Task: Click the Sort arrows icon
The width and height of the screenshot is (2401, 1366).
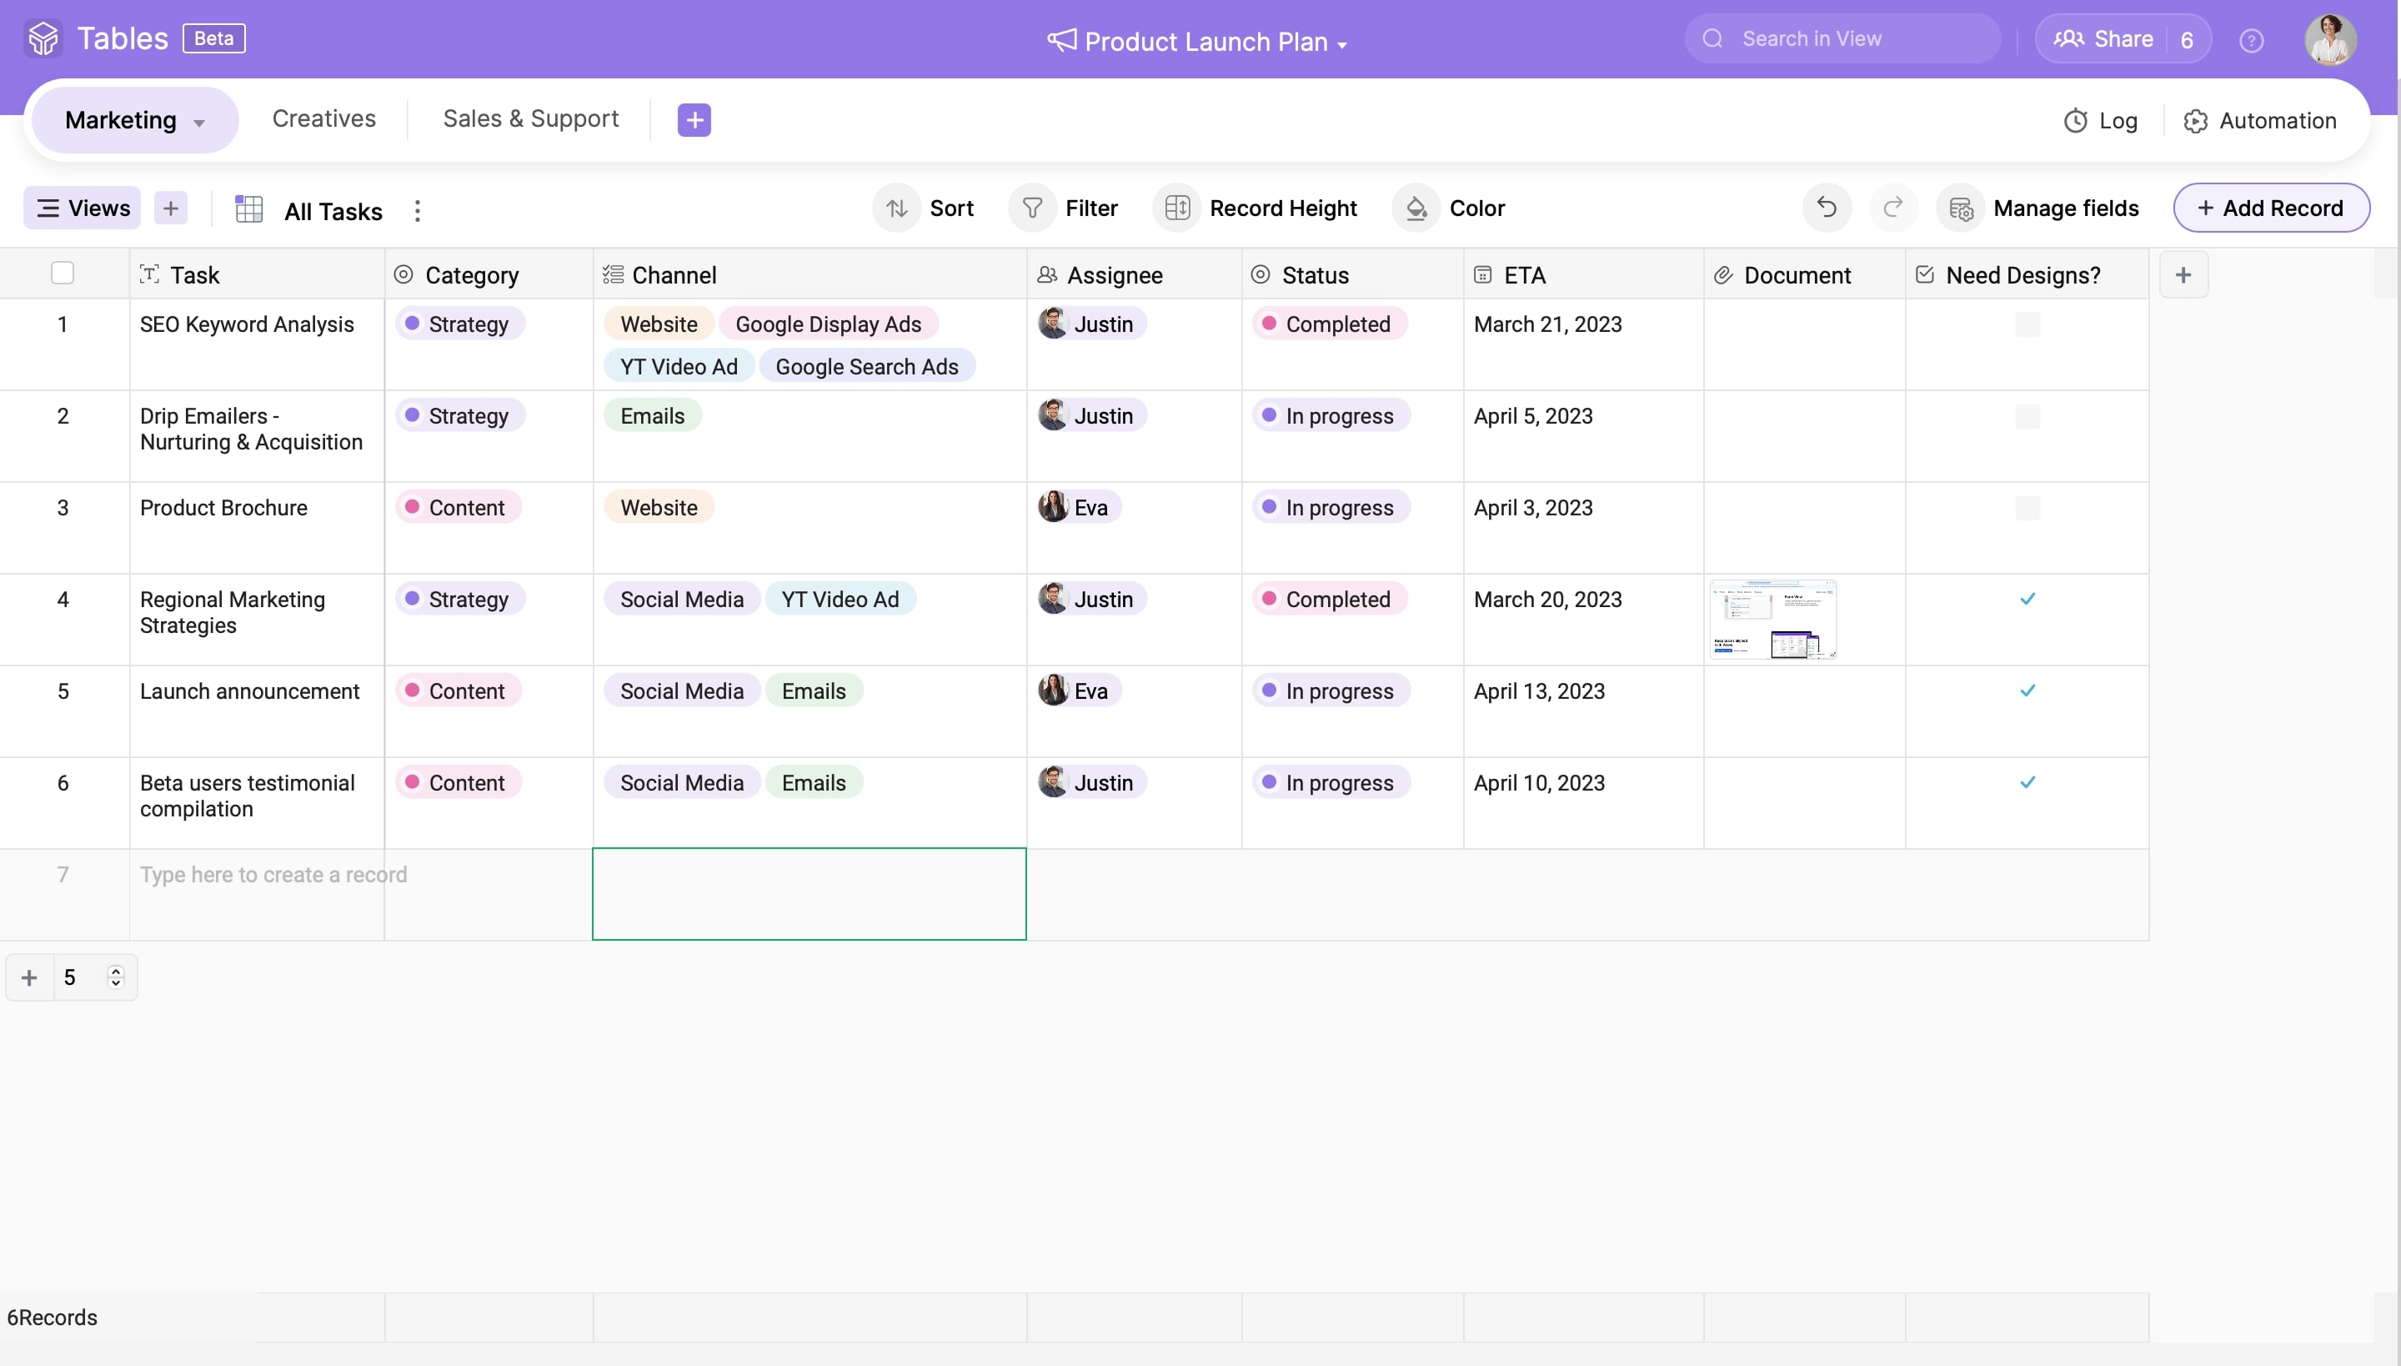Action: pyautogui.click(x=897, y=208)
